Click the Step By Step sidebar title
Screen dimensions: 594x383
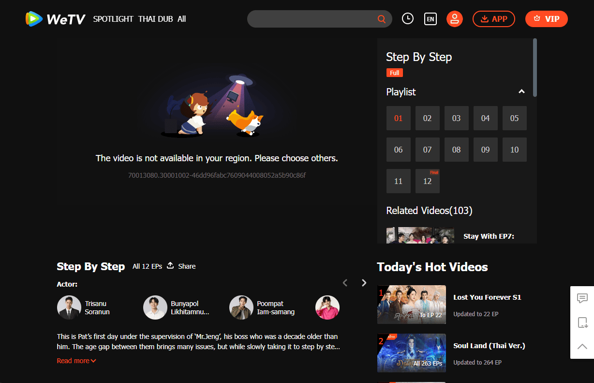click(x=419, y=57)
